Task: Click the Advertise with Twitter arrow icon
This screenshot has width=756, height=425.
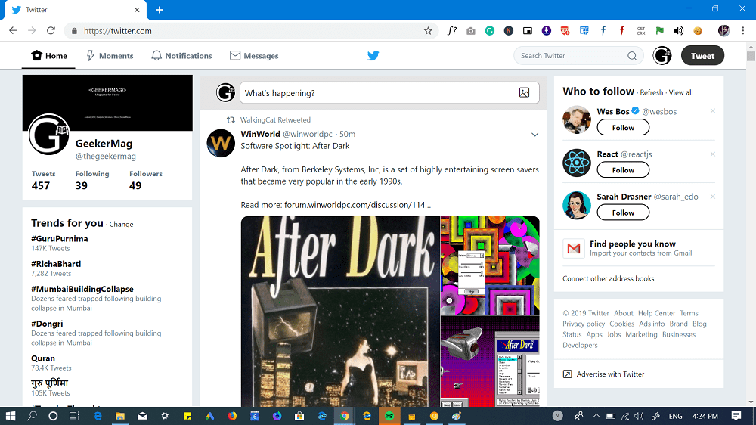Action: (x=568, y=374)
